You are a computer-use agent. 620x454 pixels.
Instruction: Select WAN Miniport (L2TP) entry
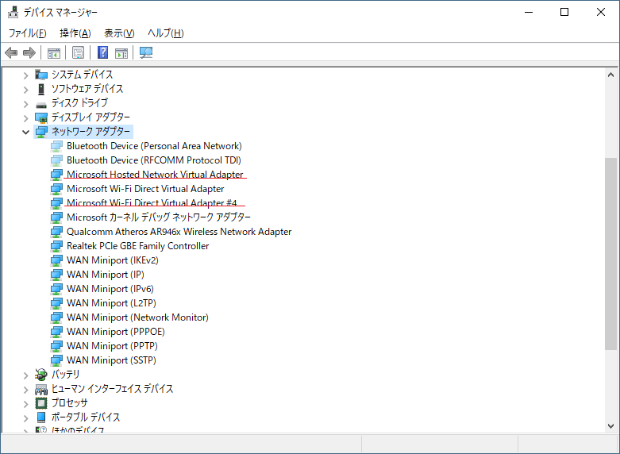(x=111, y=302)
